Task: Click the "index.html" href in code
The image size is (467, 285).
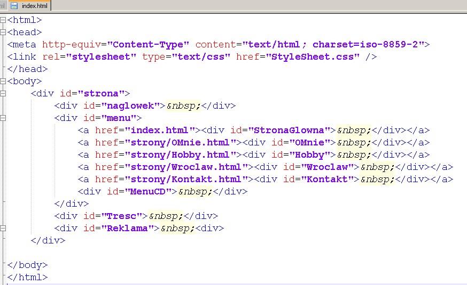Action: (x=159, y=131)
